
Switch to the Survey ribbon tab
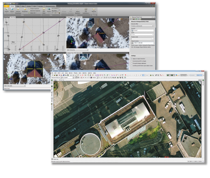click(29, 6)
